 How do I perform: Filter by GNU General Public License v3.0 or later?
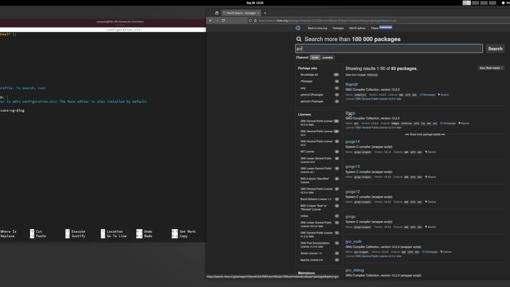(x=319, y=123)
